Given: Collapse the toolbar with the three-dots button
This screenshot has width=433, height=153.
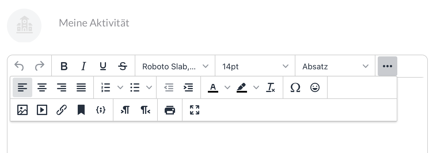Looking at the screenshot, I should [x=388, y=66].
